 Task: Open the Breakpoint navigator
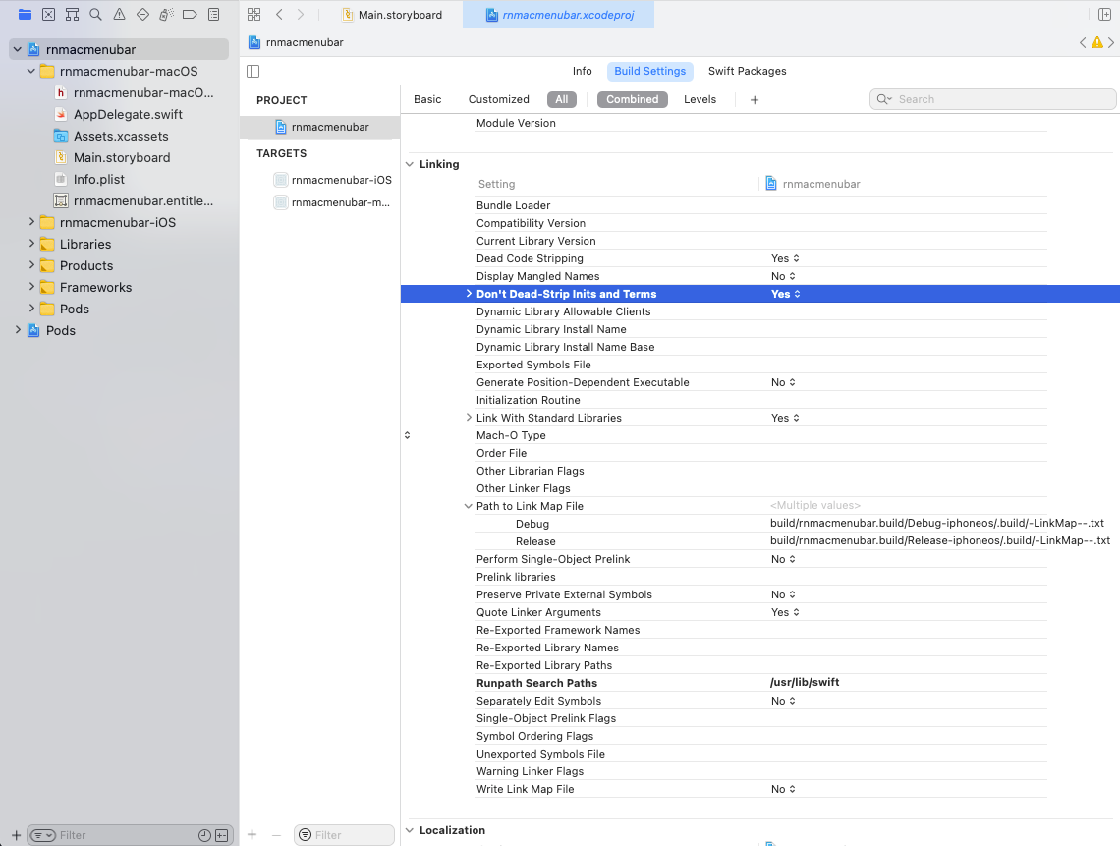tap(190, 15)
